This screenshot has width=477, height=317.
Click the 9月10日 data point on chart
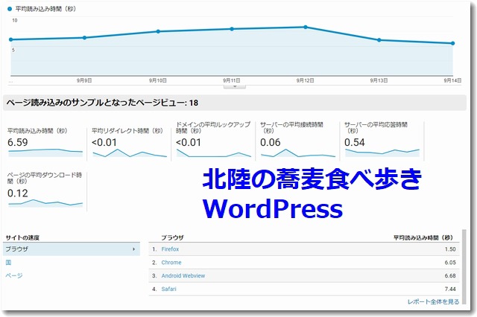(x=158, y=31)
